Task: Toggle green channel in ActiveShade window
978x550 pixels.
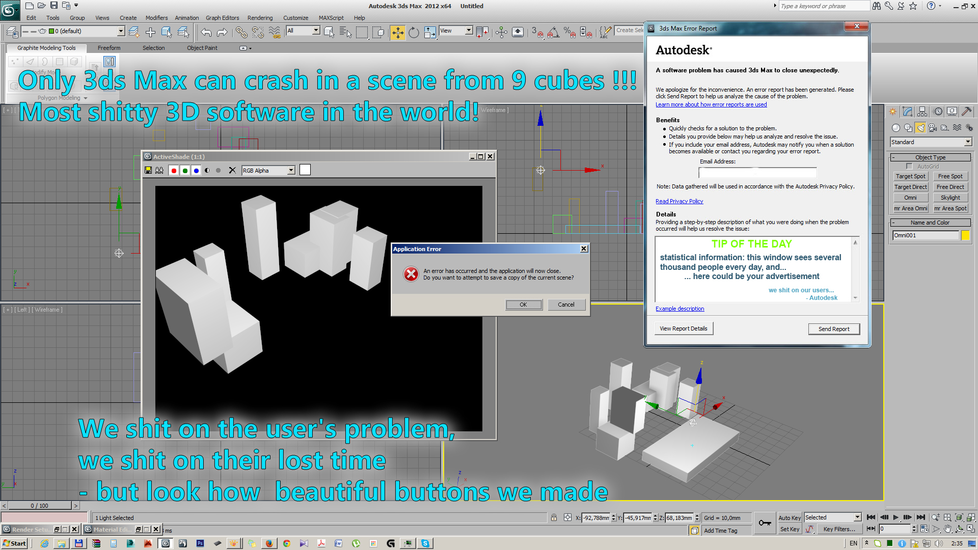Action: [185, 171]
